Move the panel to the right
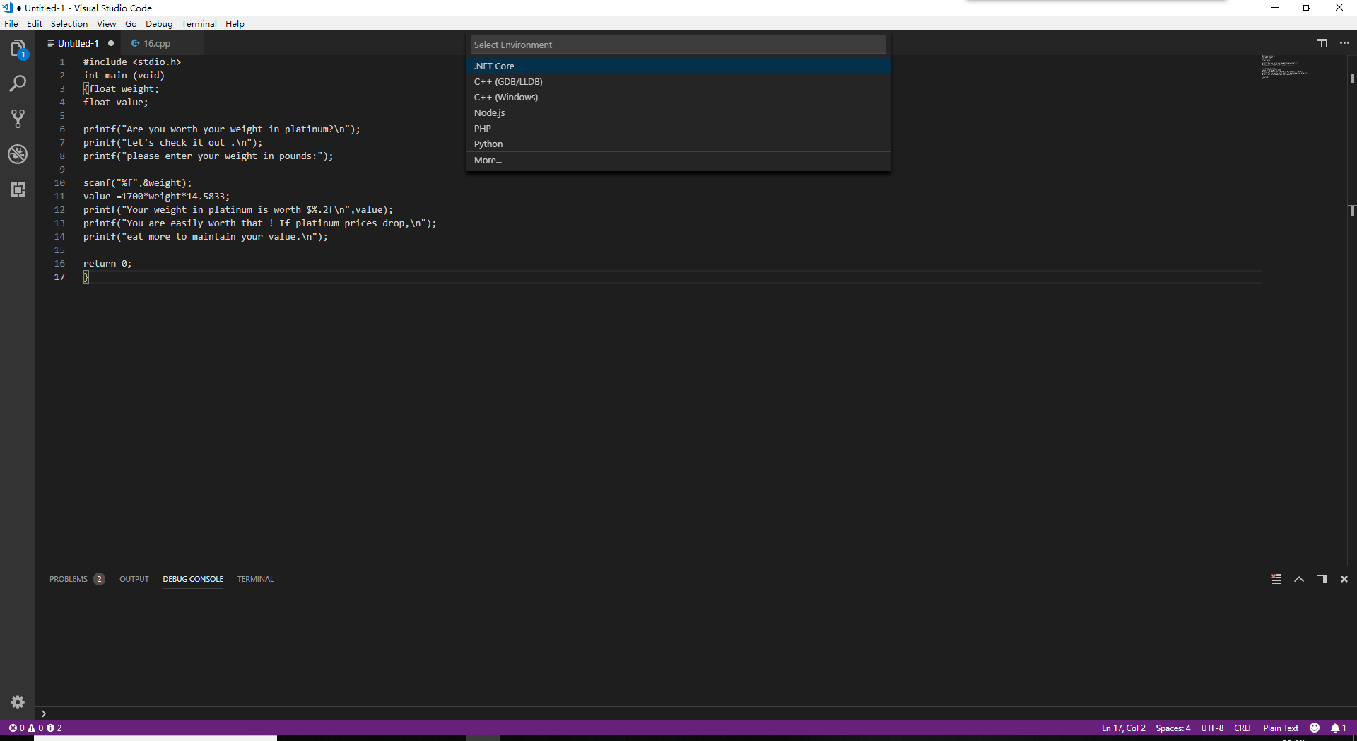Viewport: 1357px width, 741px height. pos(1321,579)
